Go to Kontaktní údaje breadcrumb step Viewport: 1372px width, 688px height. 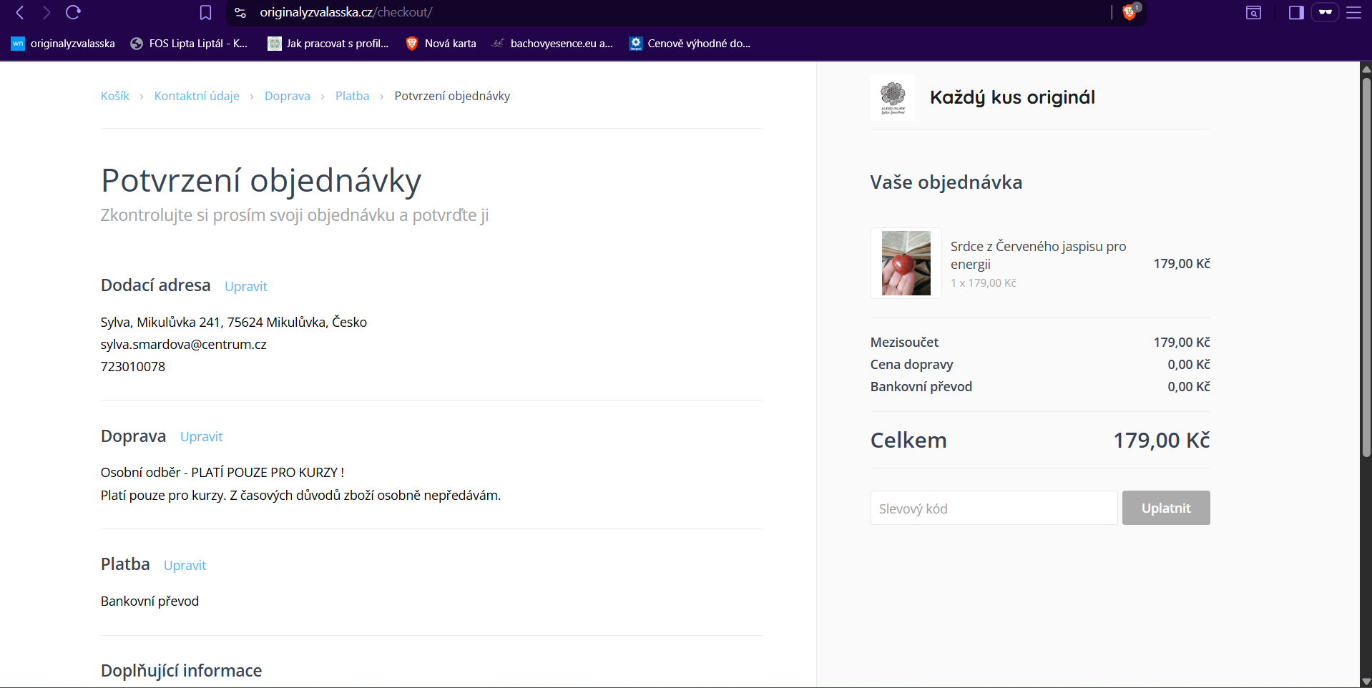(197, 96)
